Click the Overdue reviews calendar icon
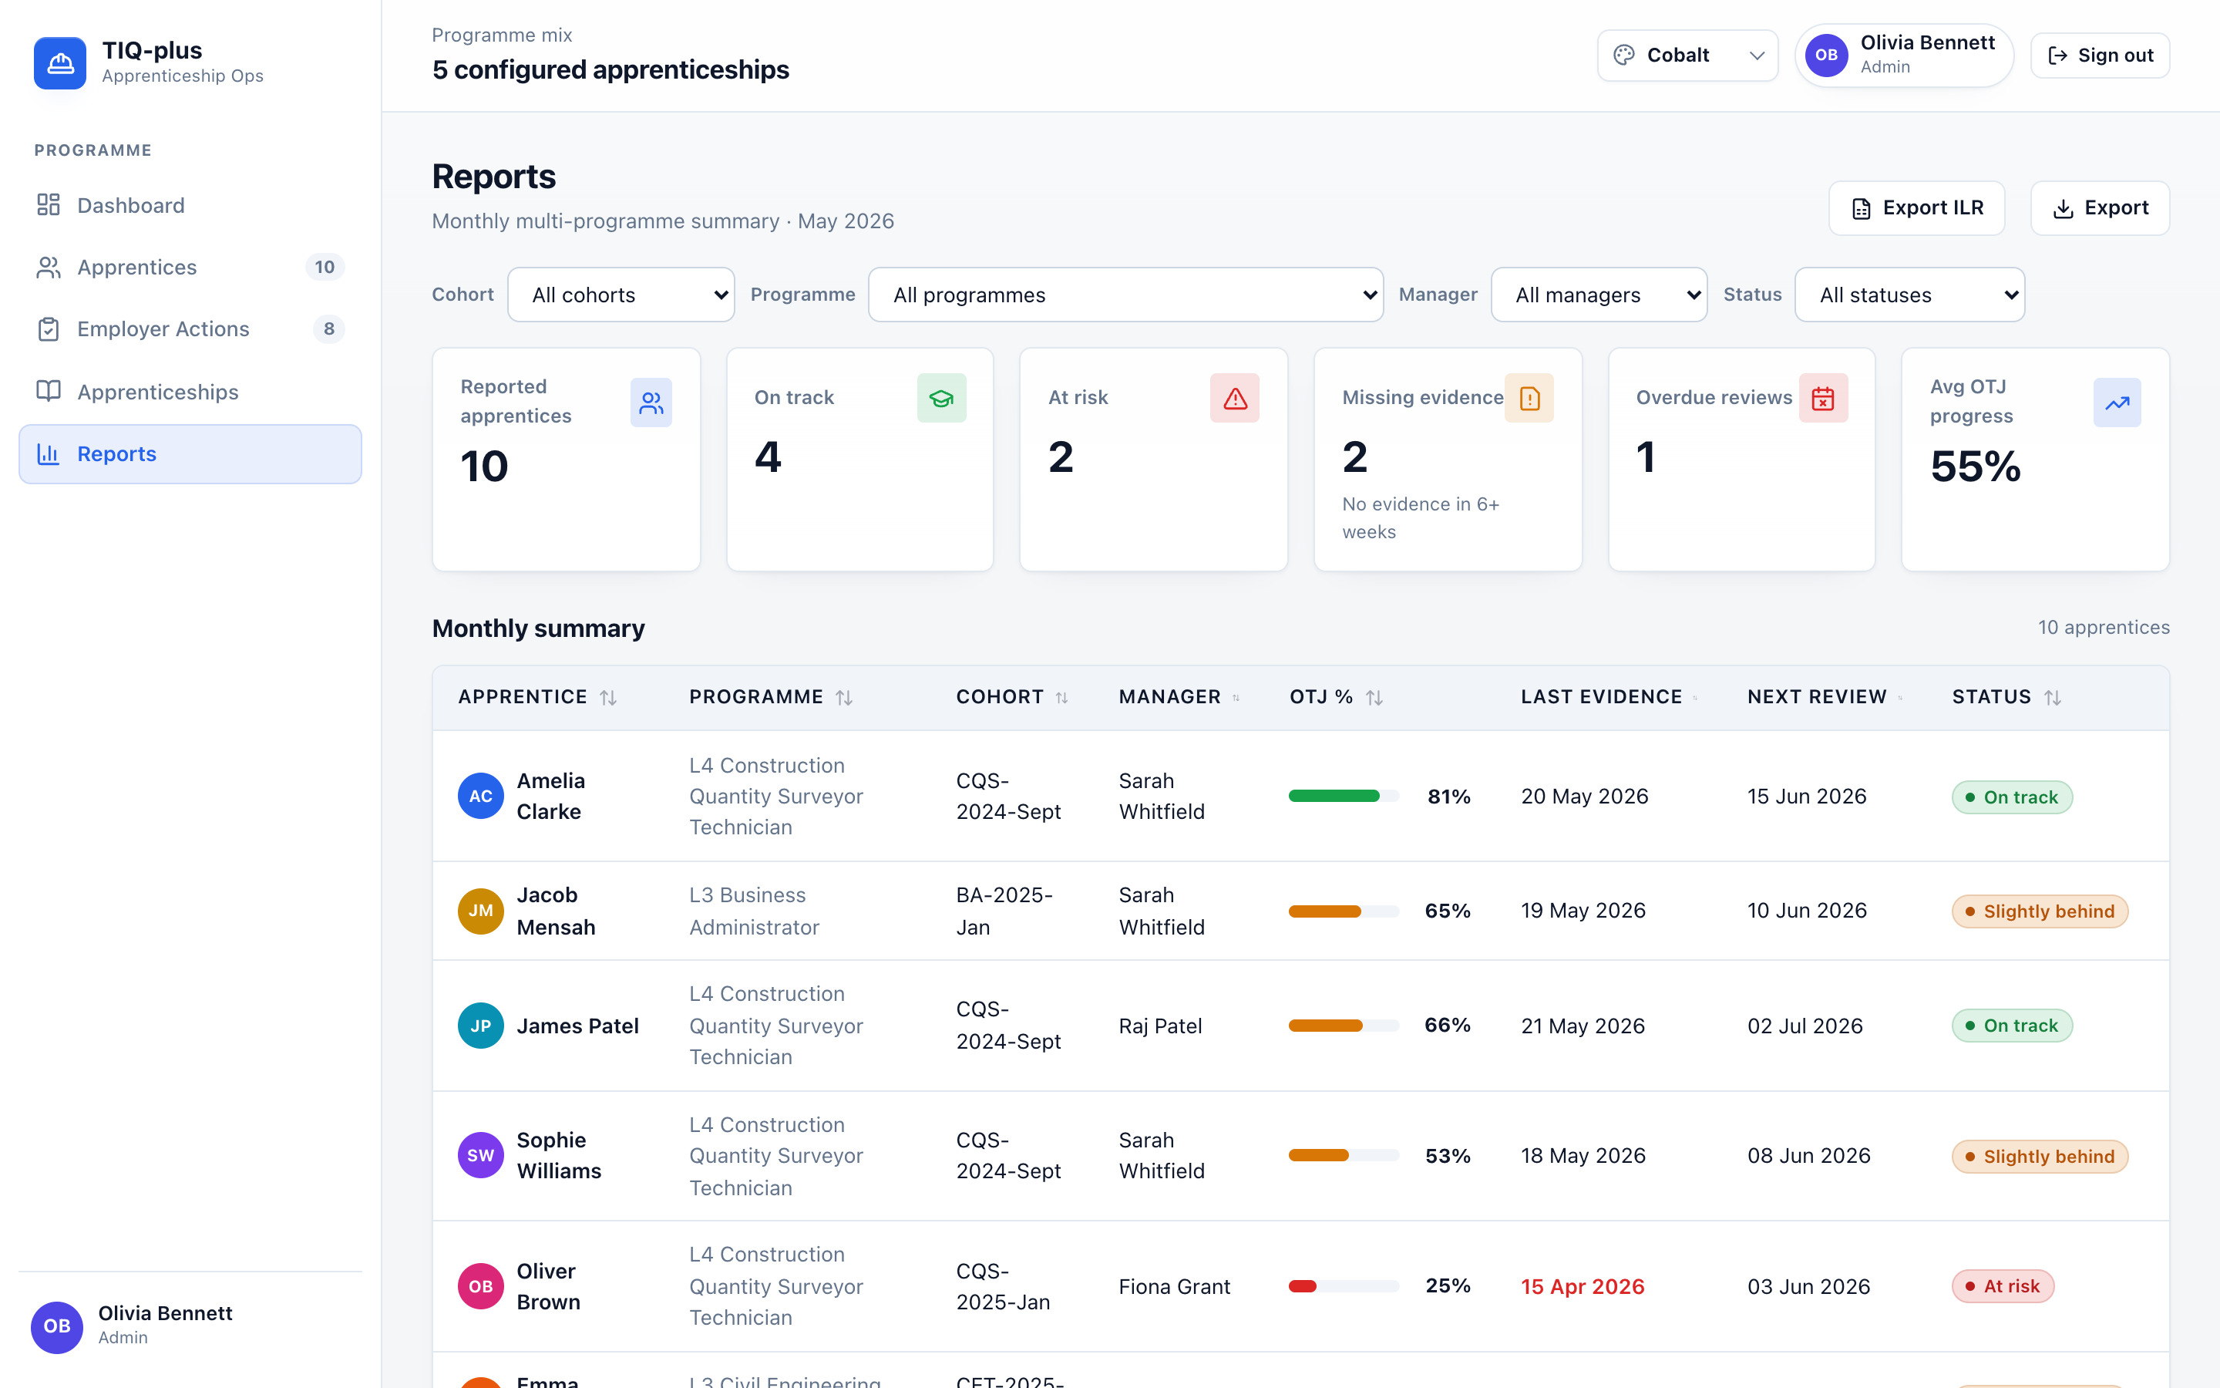Viewport: 2220px width, 1388px height. [x=1823, y=397]
